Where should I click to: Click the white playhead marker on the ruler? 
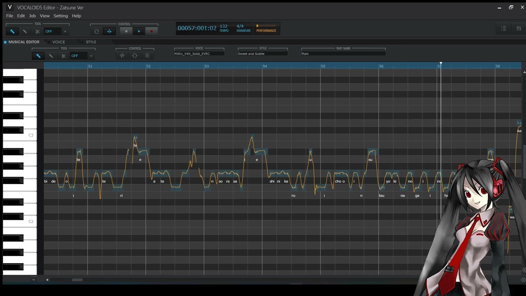(441, 64)
